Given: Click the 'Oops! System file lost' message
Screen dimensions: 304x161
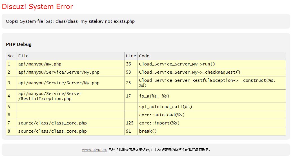Looking at the screenshot, I should pyautogui.click(x=70, y=21).
